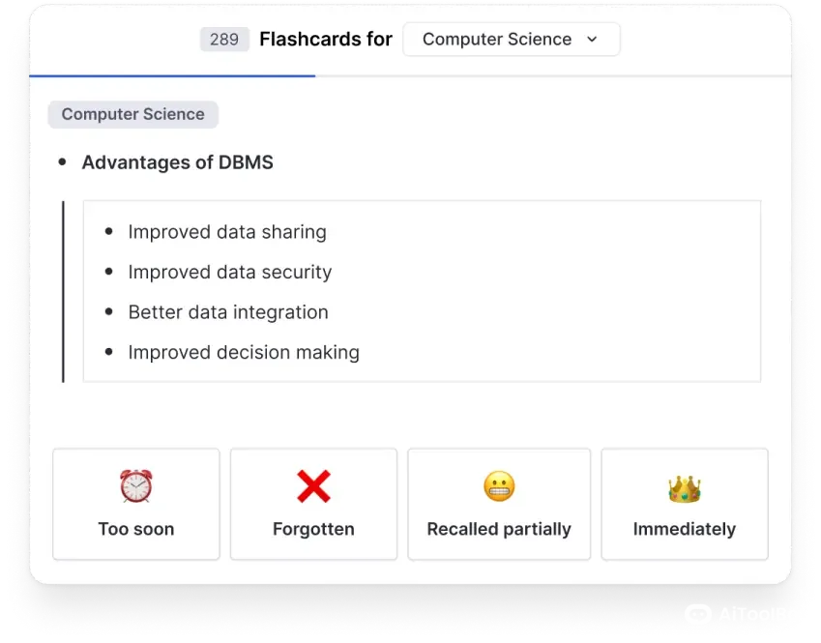Image resolution: width=821 pixels, height=643 pixels.
Task: Click the 289 card count badge
Action: (223, 40)
